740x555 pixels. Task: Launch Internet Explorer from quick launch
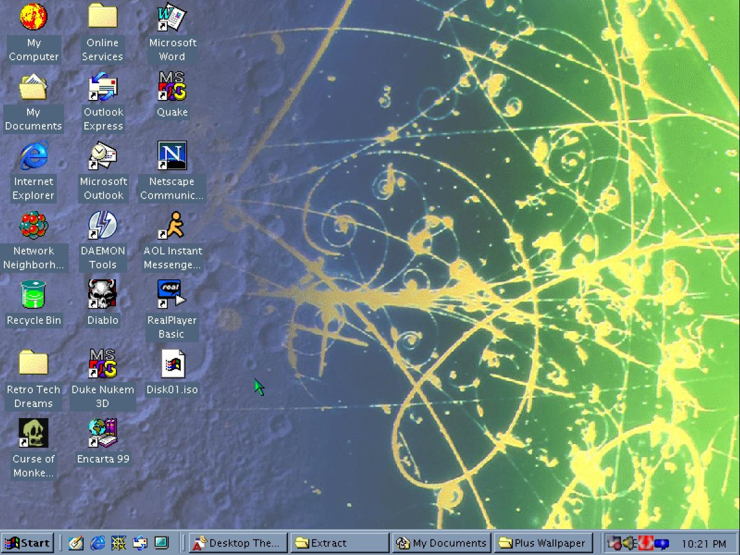[x=97, y=543]
